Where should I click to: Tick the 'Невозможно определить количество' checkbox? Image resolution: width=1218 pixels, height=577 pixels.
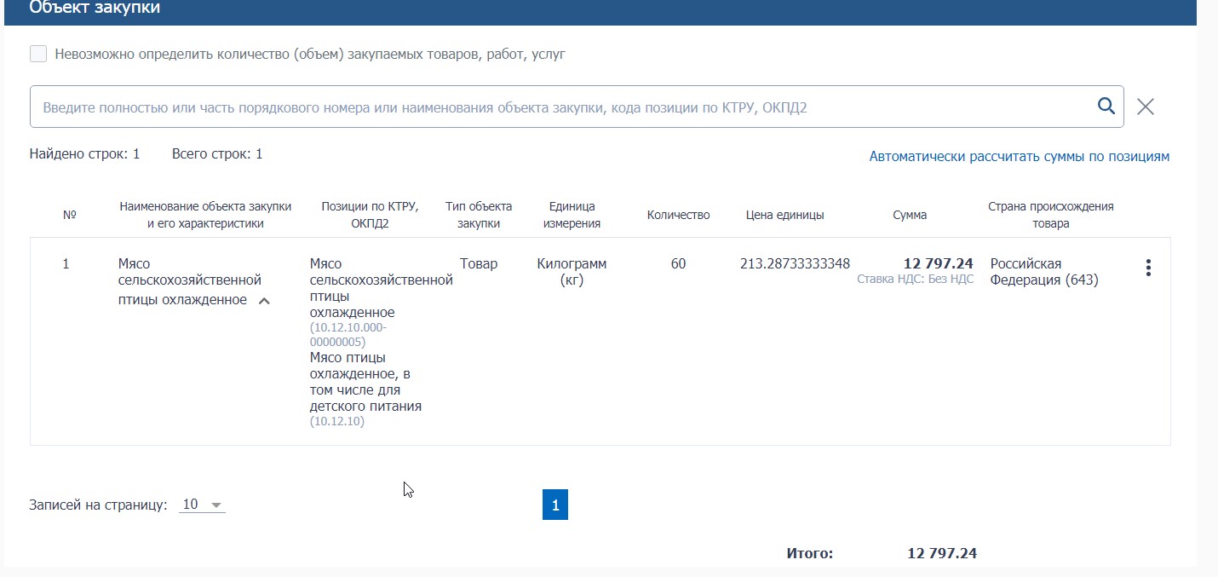tap(38, 55)
